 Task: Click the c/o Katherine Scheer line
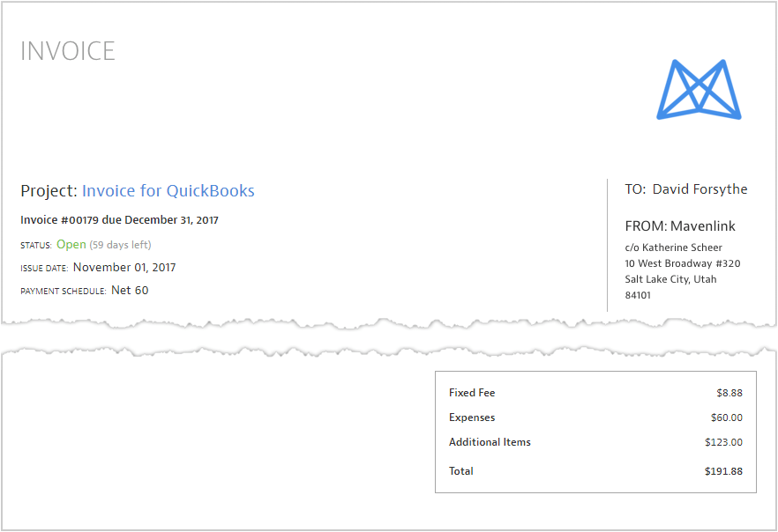673,248
